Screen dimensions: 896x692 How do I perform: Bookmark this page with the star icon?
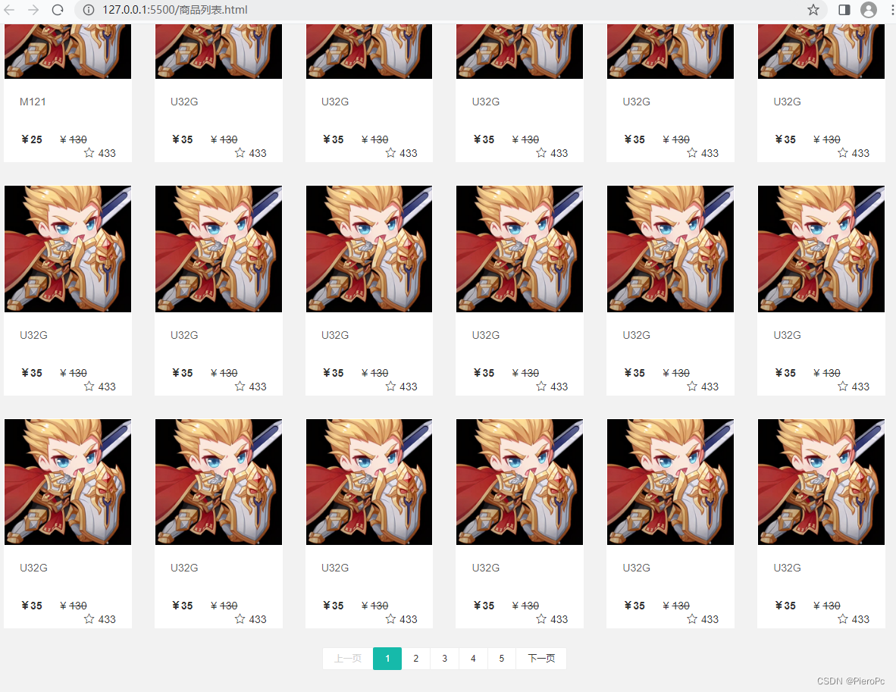[x=813, y=10]
